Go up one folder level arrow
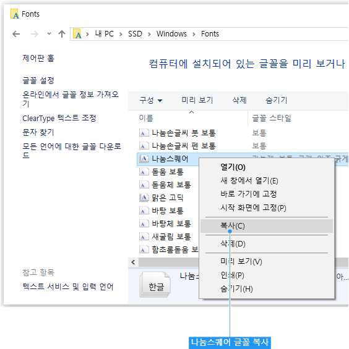 coord(62,34)
